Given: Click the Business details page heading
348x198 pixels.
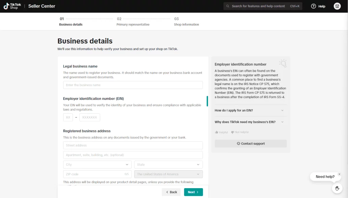Looking at the screenshot, I should [85, 41].
